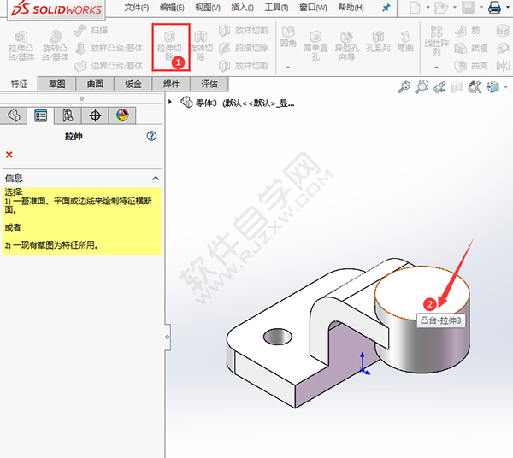The width and height of the screenshot is (513, 458).
Task: Switch to the 评估 evaluate tab
Action: pos(209,84)
